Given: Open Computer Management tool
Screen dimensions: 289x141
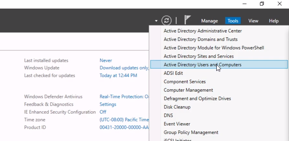Looking at the screenshot, I should (188, 90).
